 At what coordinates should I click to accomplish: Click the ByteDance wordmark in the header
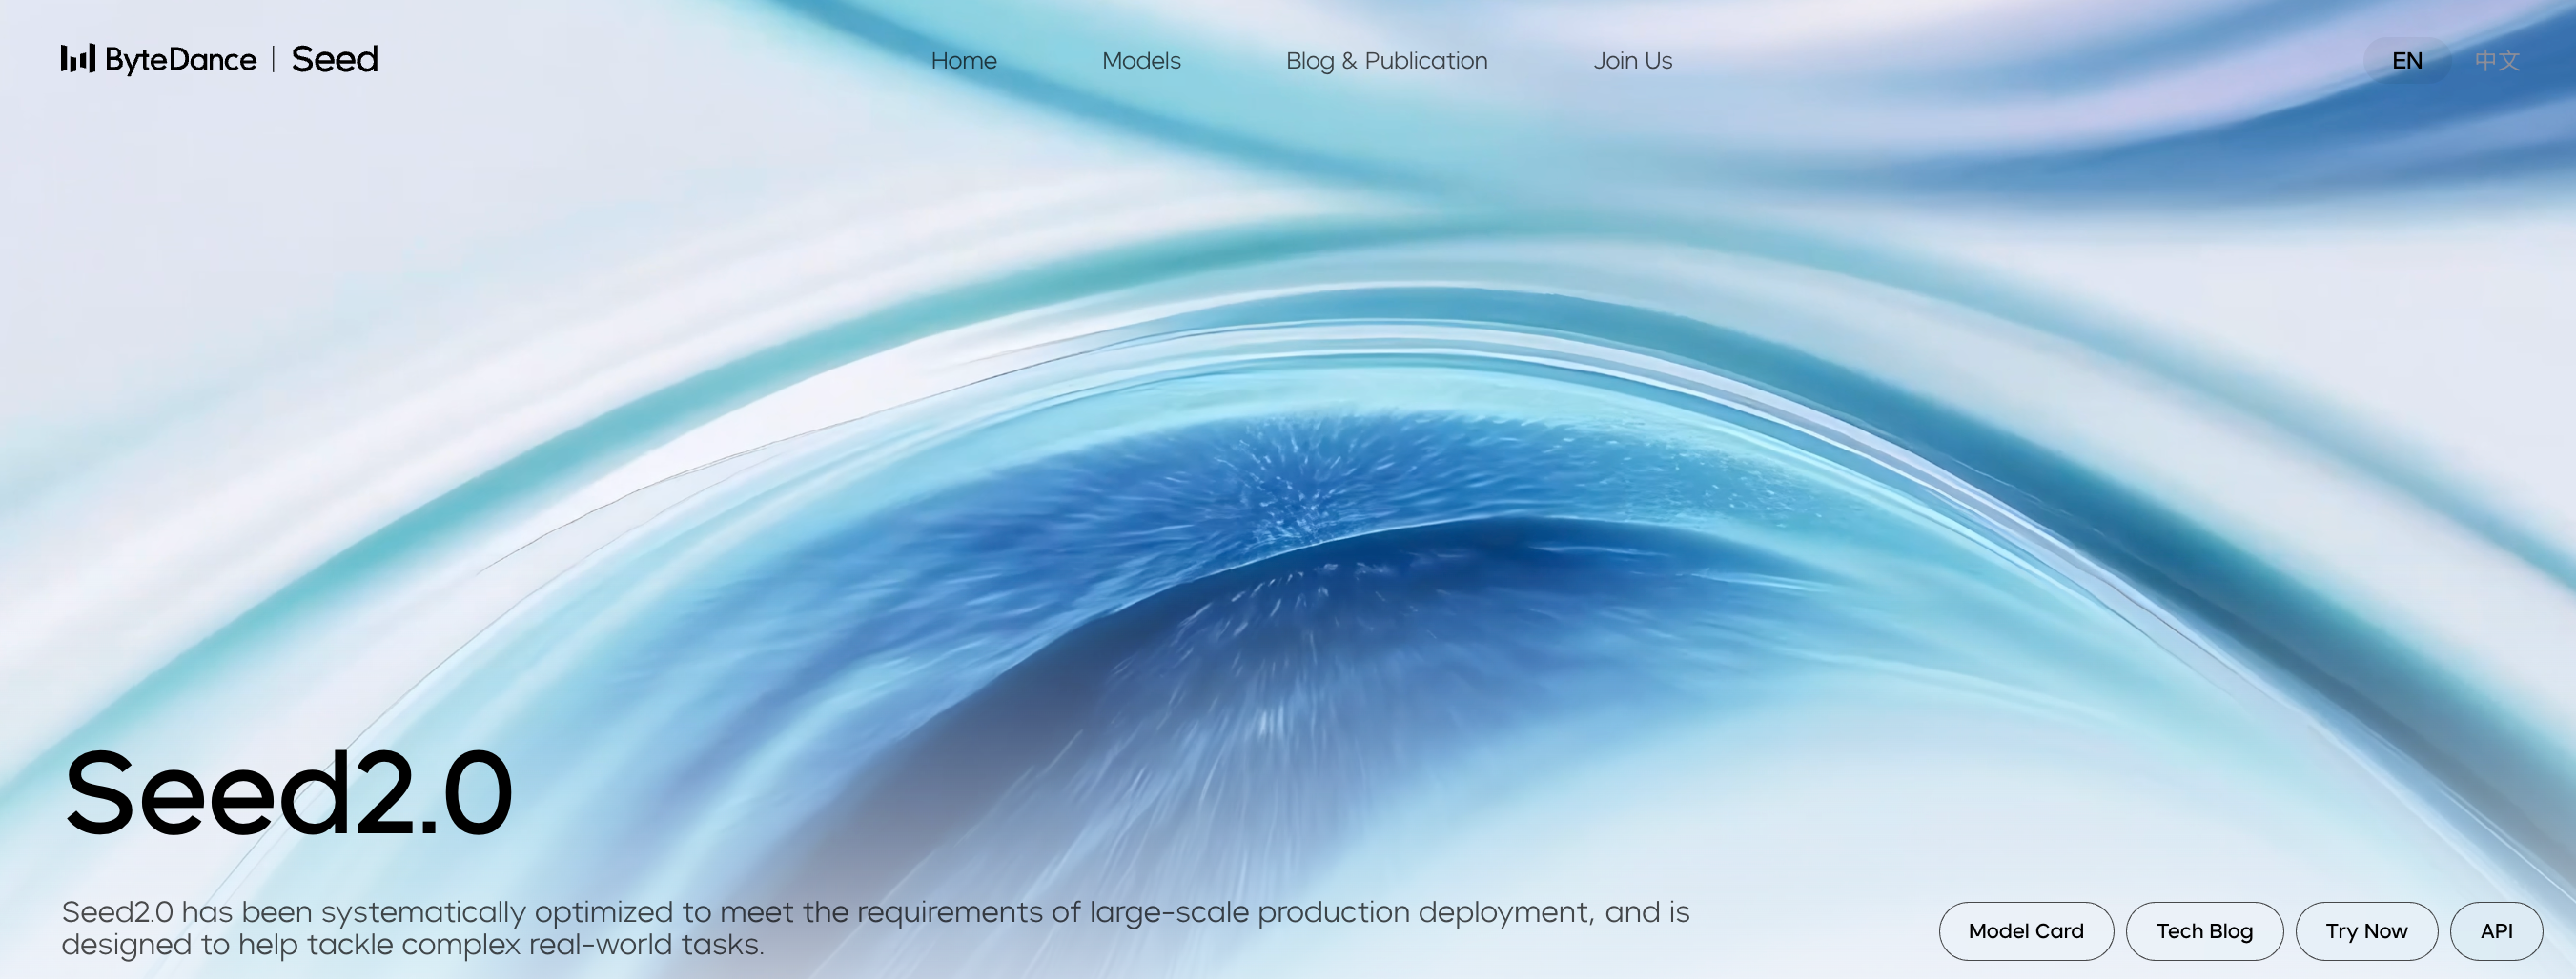click(x=181, y=60)
